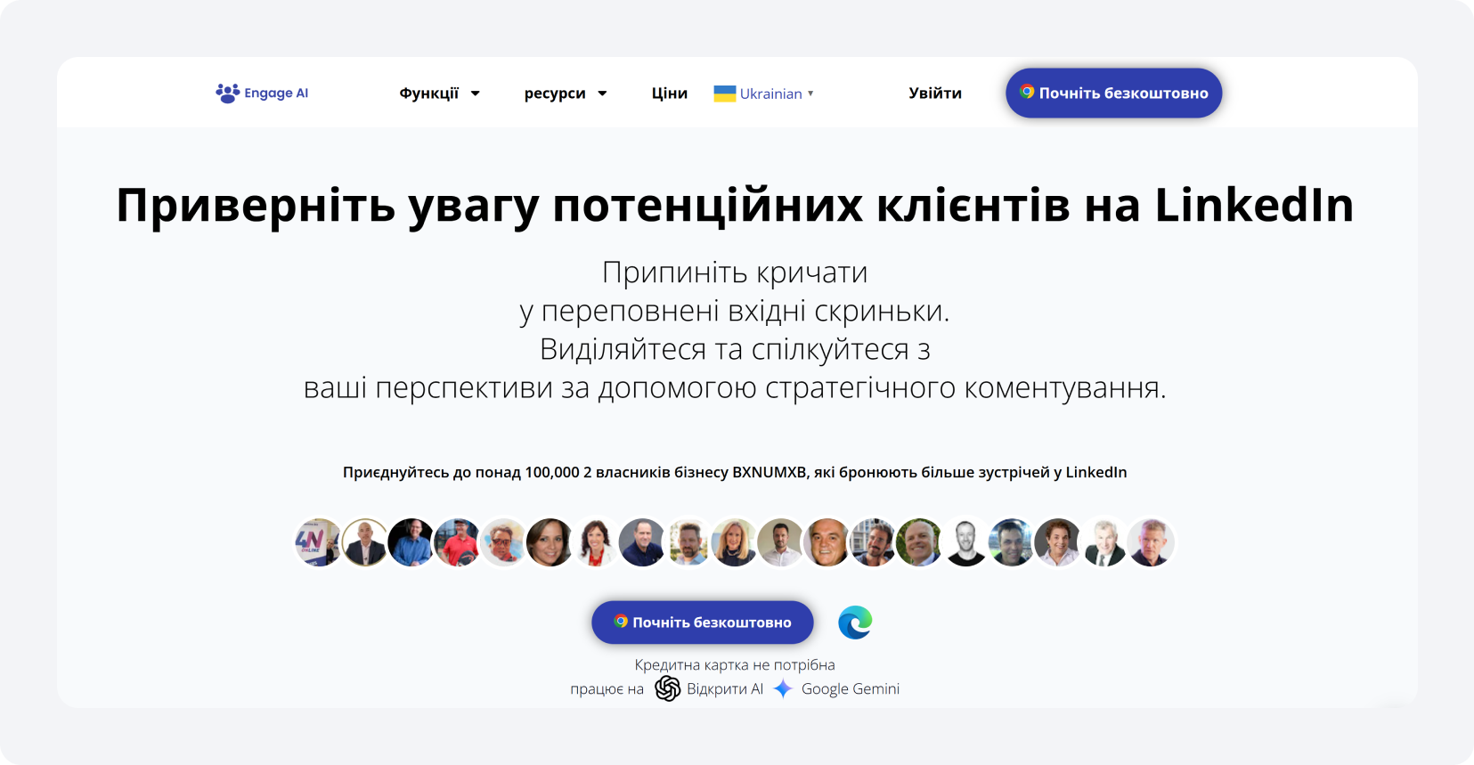Click the стратегічного коментування line
Image resolution: width=1474 pixels, height=765 pixels.
pos(735,387)
